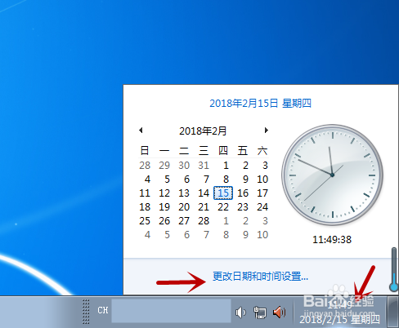399x328 pixels.
Task: Select February 20 in the calendar
Action: point(184,207)
